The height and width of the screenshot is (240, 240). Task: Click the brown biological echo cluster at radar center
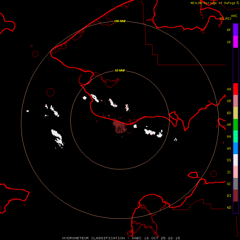tap(119, 126)
